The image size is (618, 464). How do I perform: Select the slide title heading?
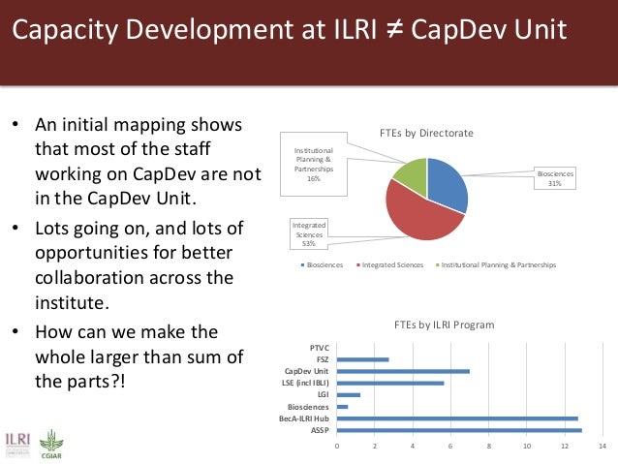(290, 30)
